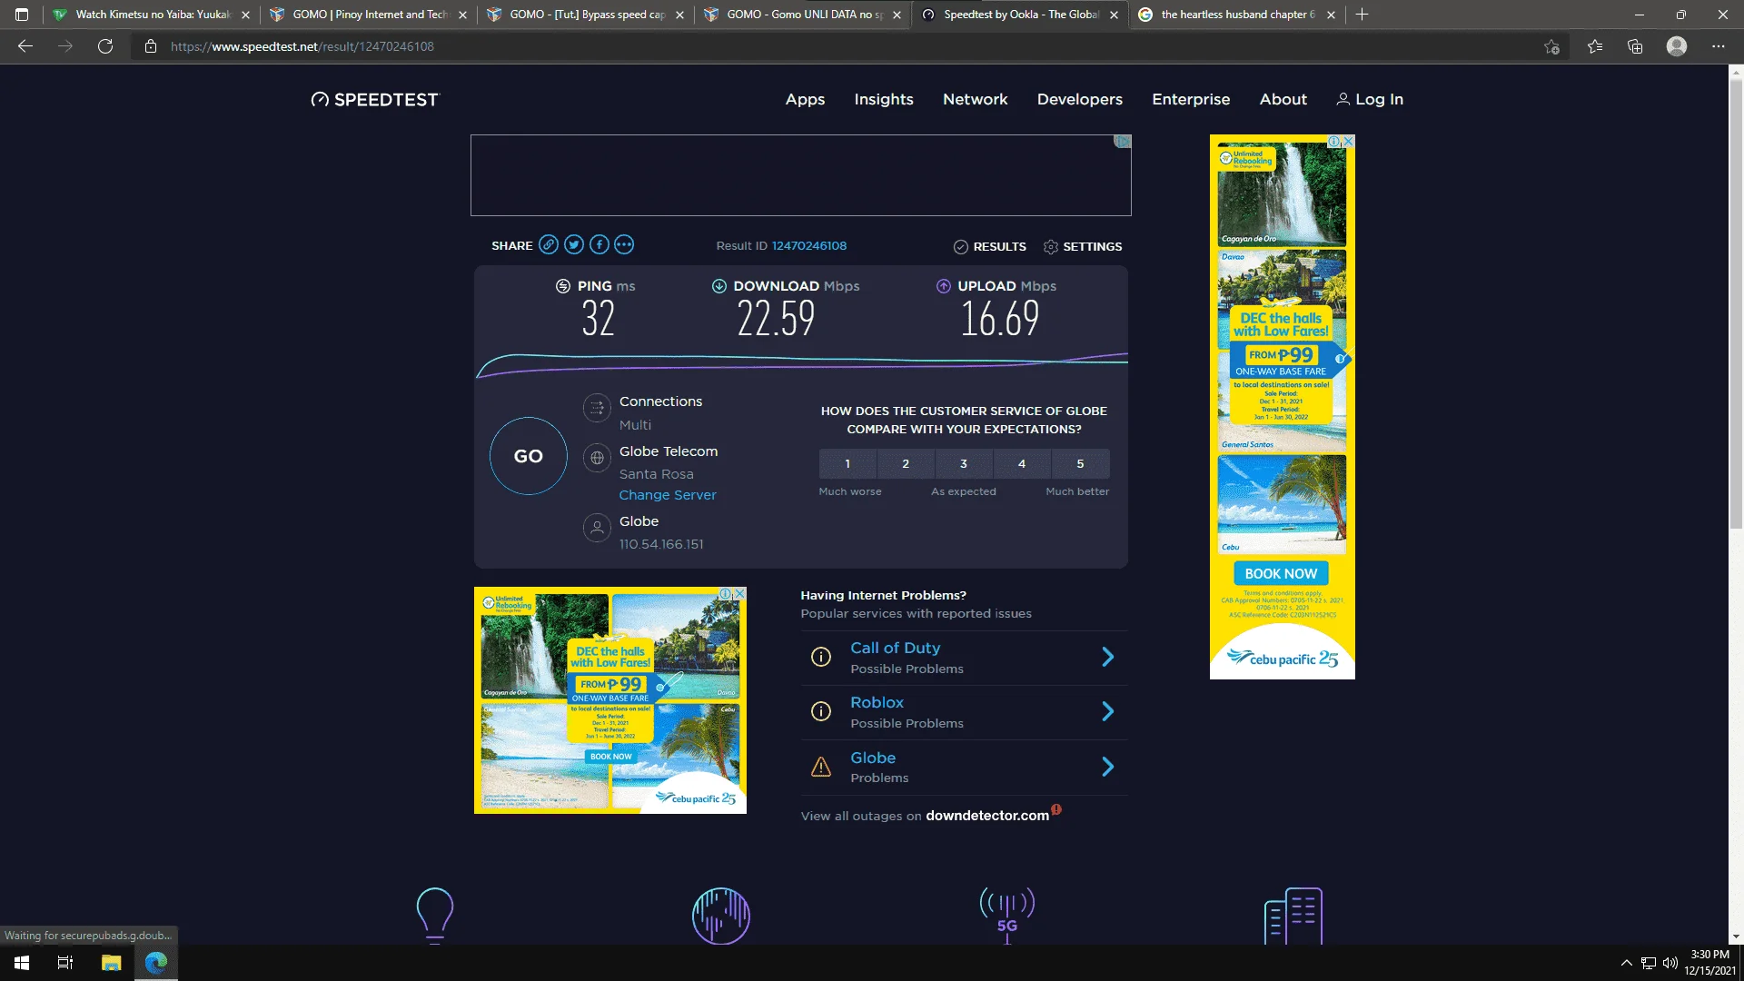
Task: Open Globe problems link
Action: 873,758
